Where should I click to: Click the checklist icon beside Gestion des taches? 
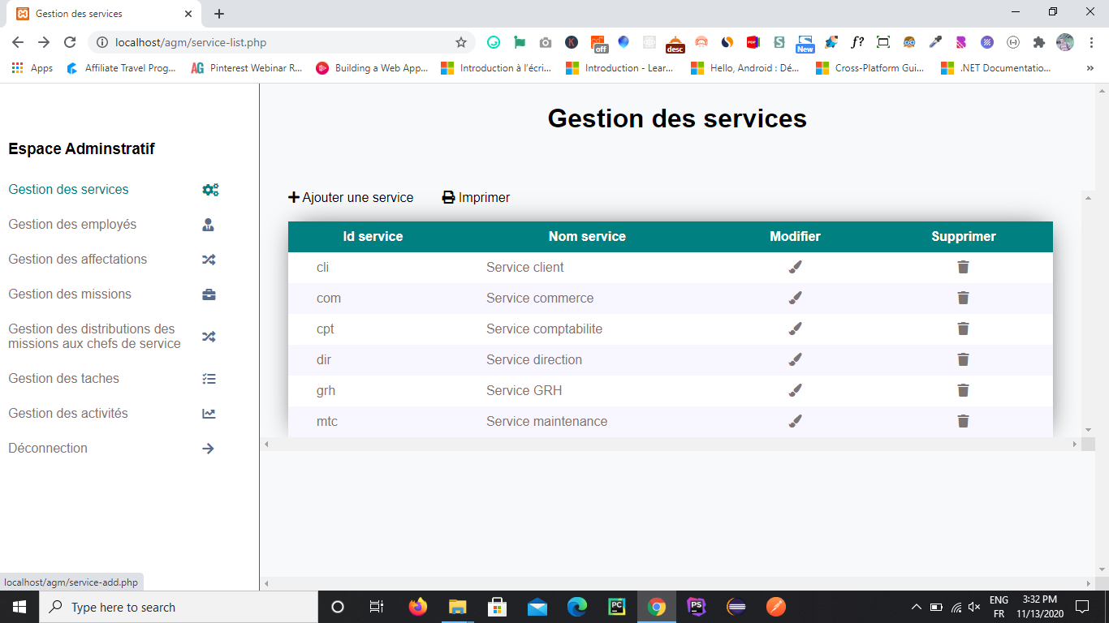click(209, 379)
